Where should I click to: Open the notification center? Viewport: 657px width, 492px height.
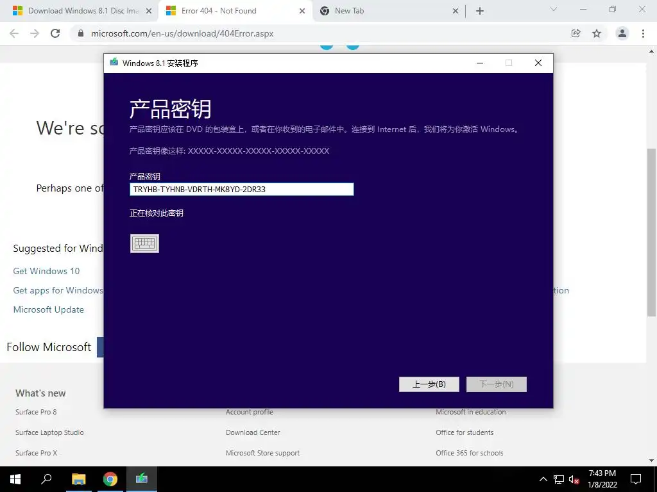coord(636,479)
